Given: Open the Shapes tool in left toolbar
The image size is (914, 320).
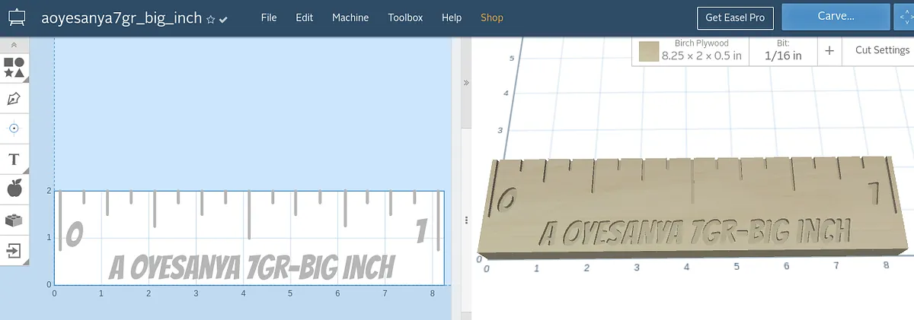Looking at the screenshot, I should point(14,67).
